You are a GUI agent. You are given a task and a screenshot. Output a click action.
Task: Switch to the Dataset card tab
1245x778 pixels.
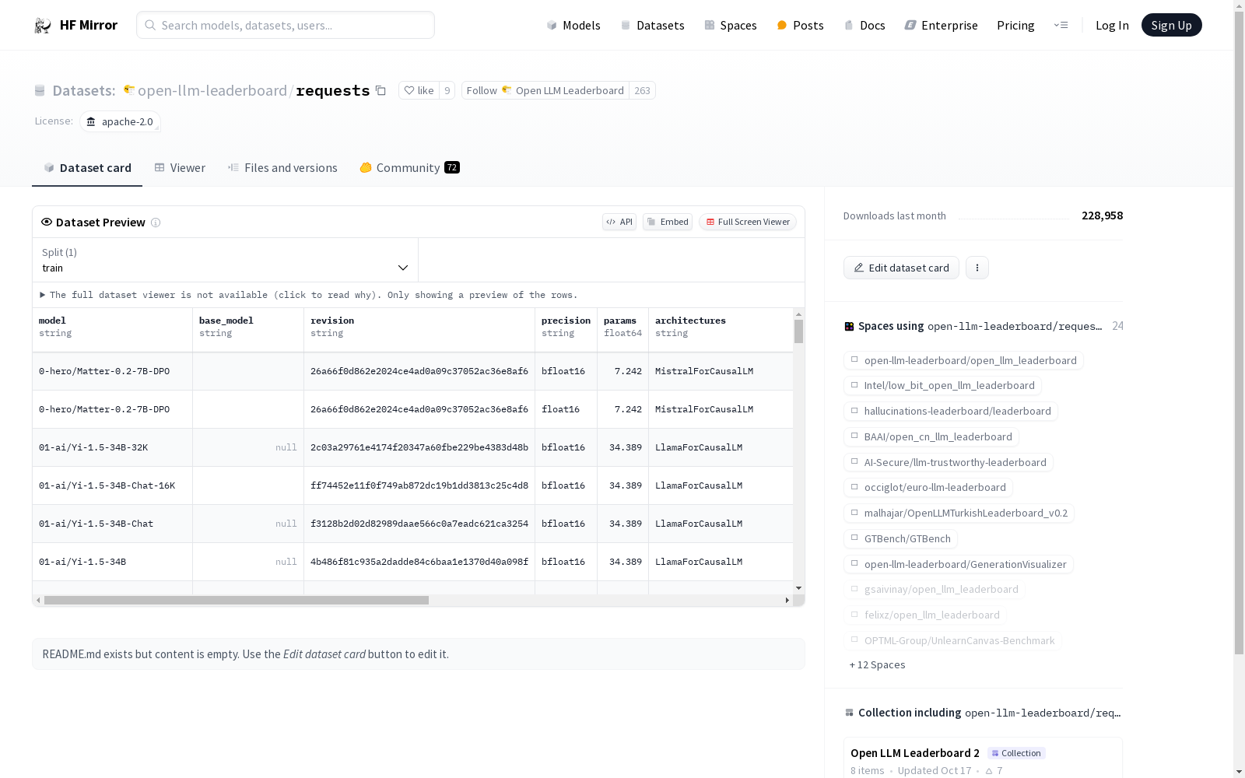(x=87, y=168)
